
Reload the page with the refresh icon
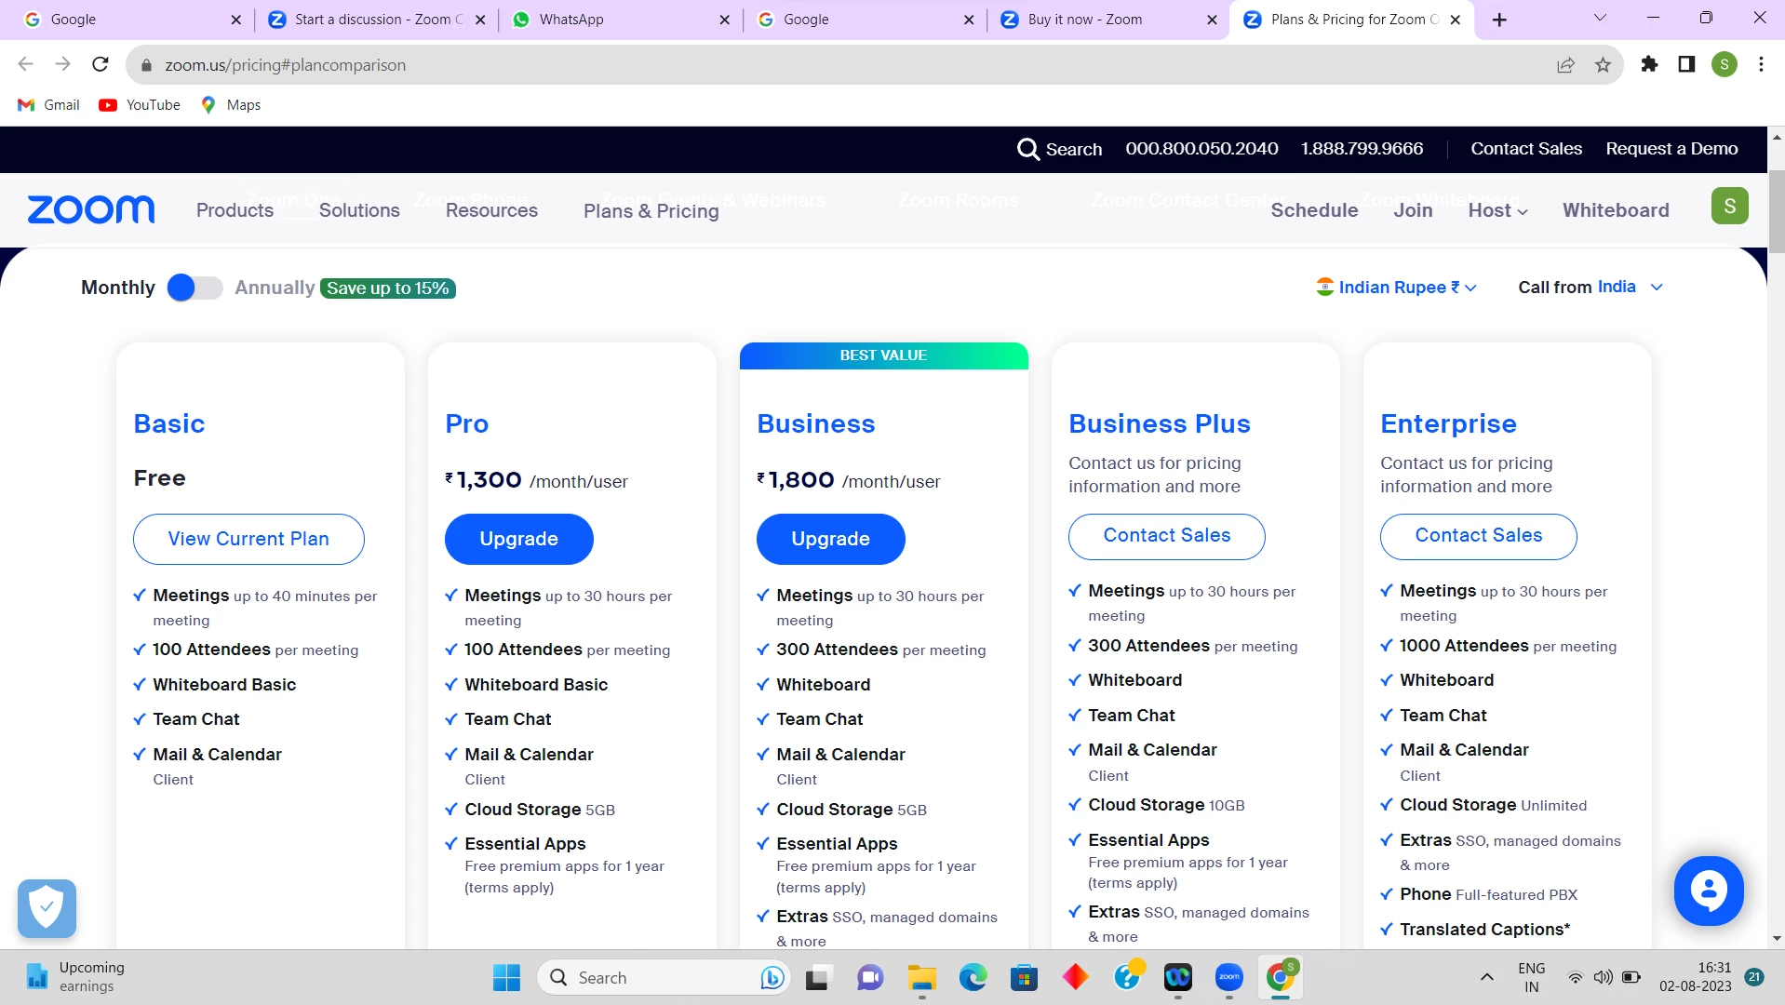(101, 64)
